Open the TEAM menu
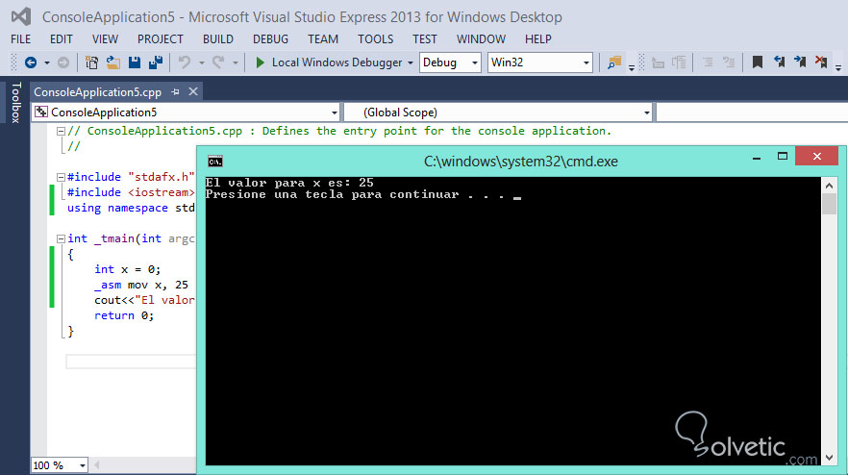The image size is (848, 475). [x=323, y=39]
